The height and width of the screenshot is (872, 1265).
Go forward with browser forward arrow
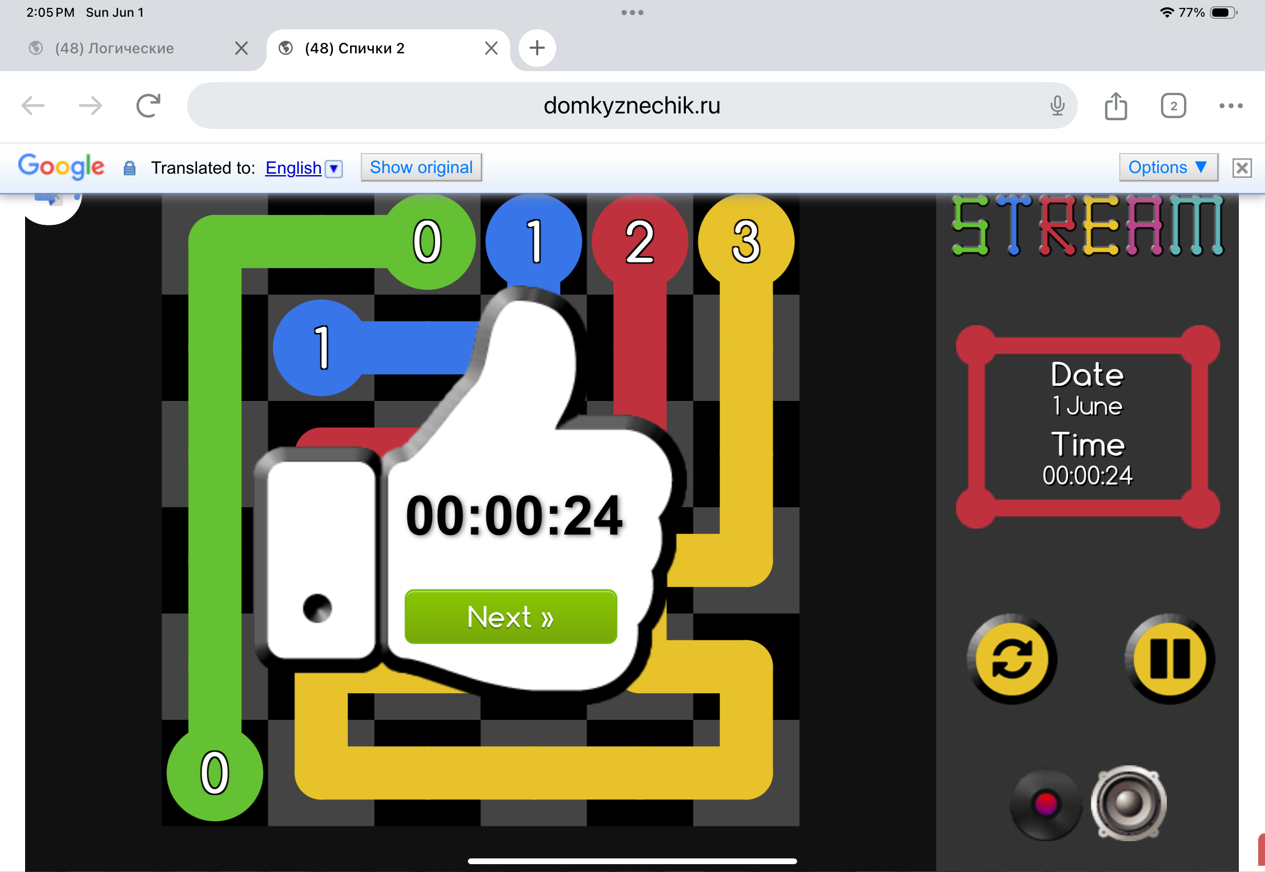click(x=90, y=106)
